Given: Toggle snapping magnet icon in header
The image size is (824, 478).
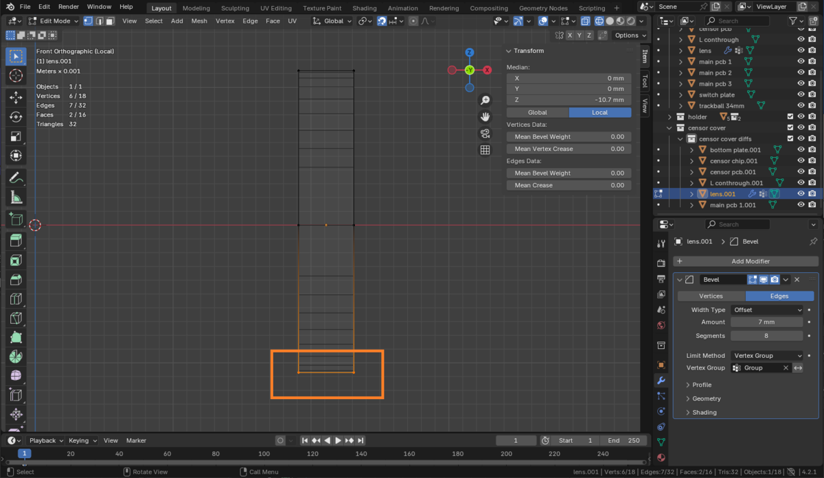Looking at the screenshot, I should [381, 21].
